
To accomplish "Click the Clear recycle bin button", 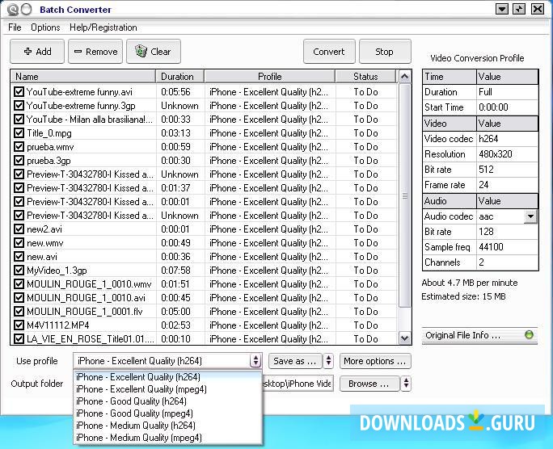I will click(154, 52).
